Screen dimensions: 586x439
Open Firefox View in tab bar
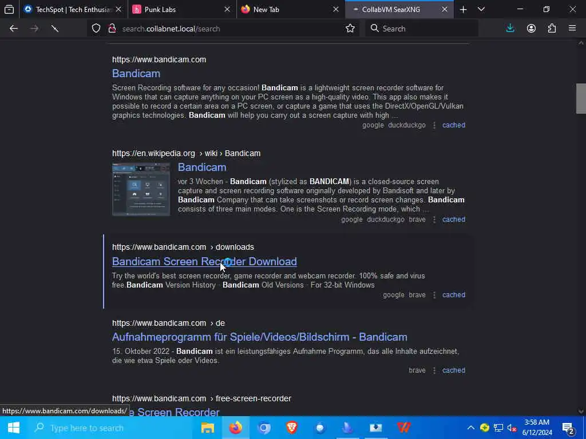pos(9,9)
